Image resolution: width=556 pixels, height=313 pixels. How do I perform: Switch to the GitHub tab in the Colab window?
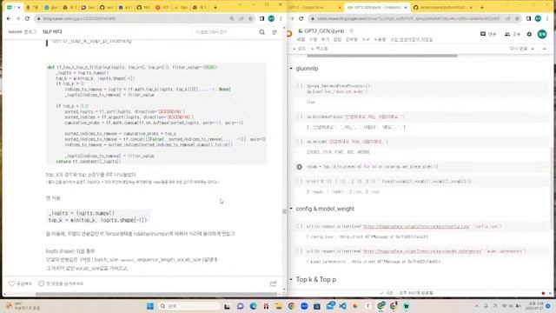click(x=442, y=7)
